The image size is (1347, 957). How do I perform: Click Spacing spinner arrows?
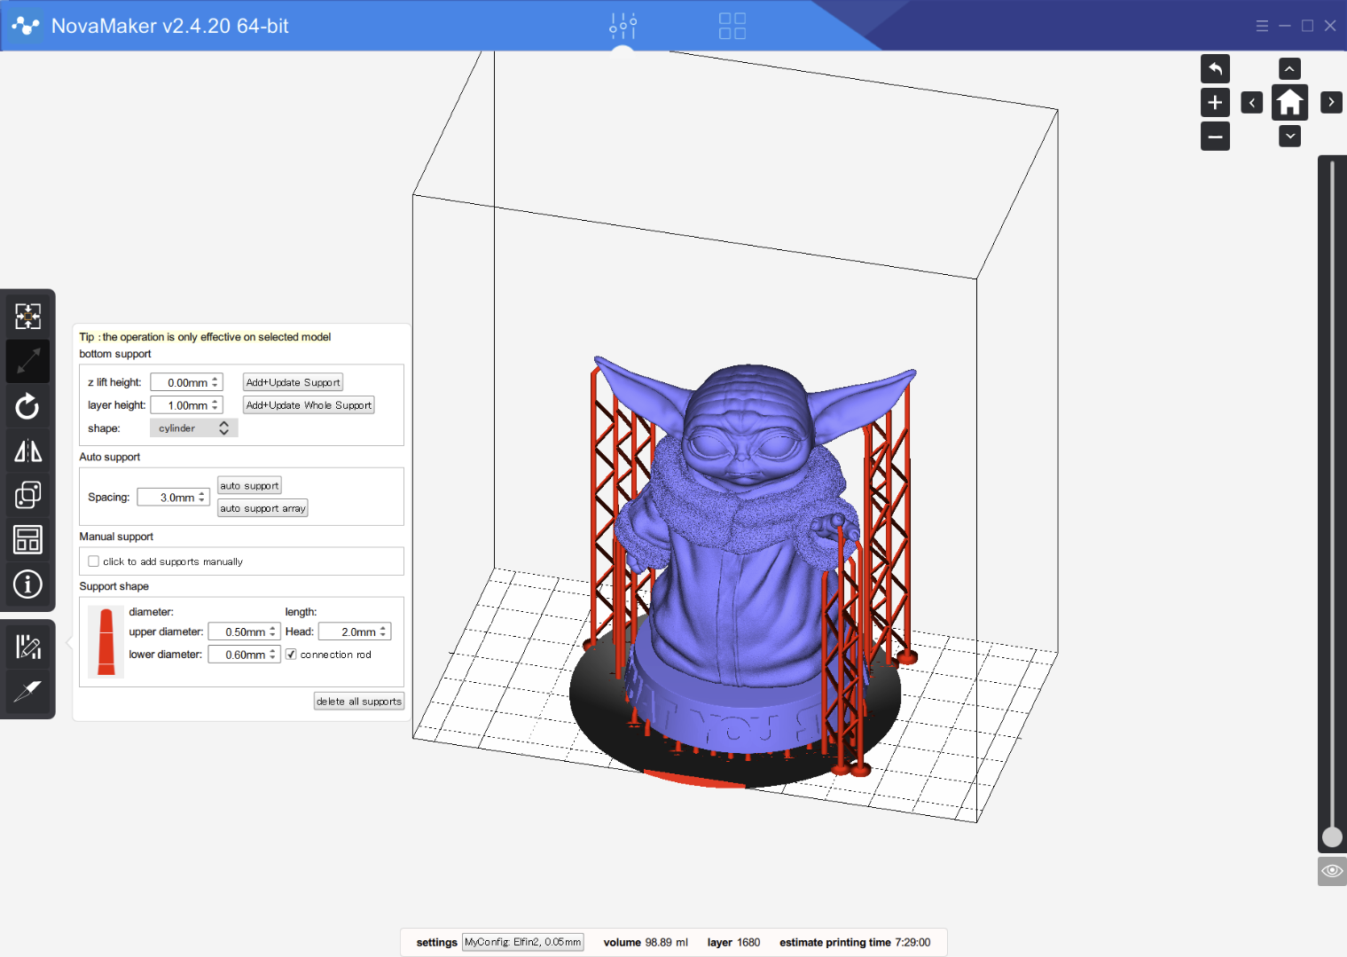tap(201, 498)
